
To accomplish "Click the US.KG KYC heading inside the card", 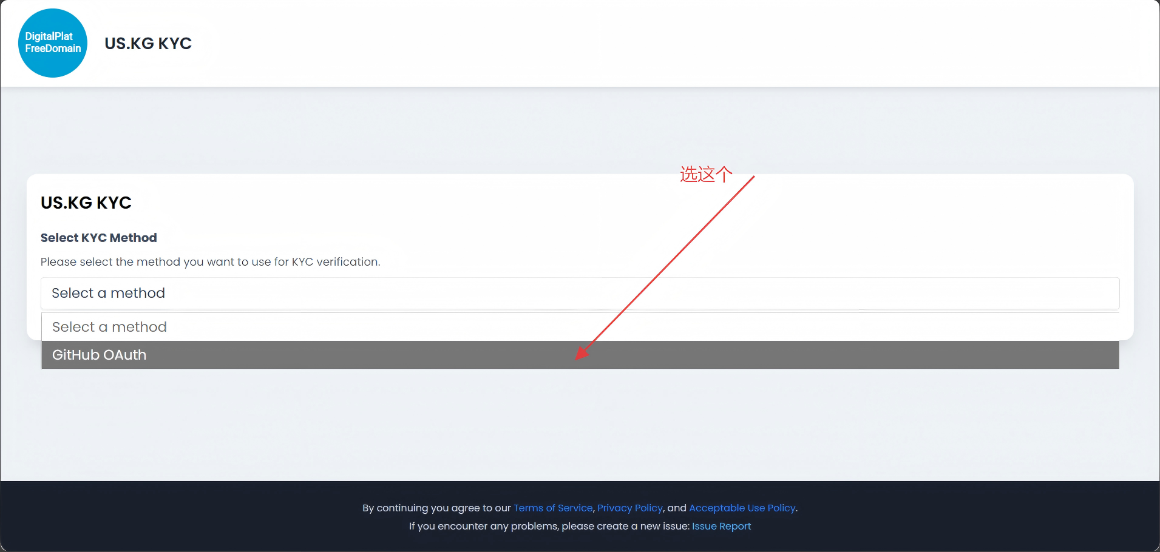I will pyautogui.click(x=86, y=203).
